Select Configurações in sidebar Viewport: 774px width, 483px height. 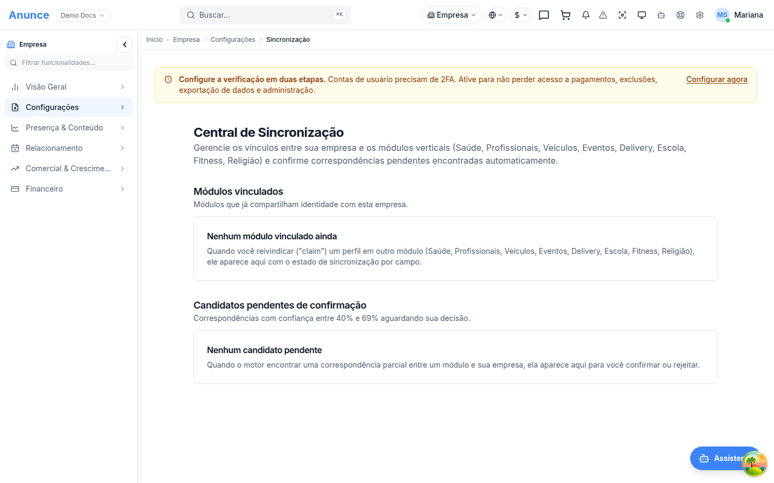[68, 107]
